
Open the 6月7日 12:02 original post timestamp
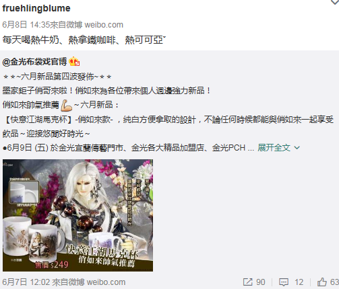tap(26, 282)
